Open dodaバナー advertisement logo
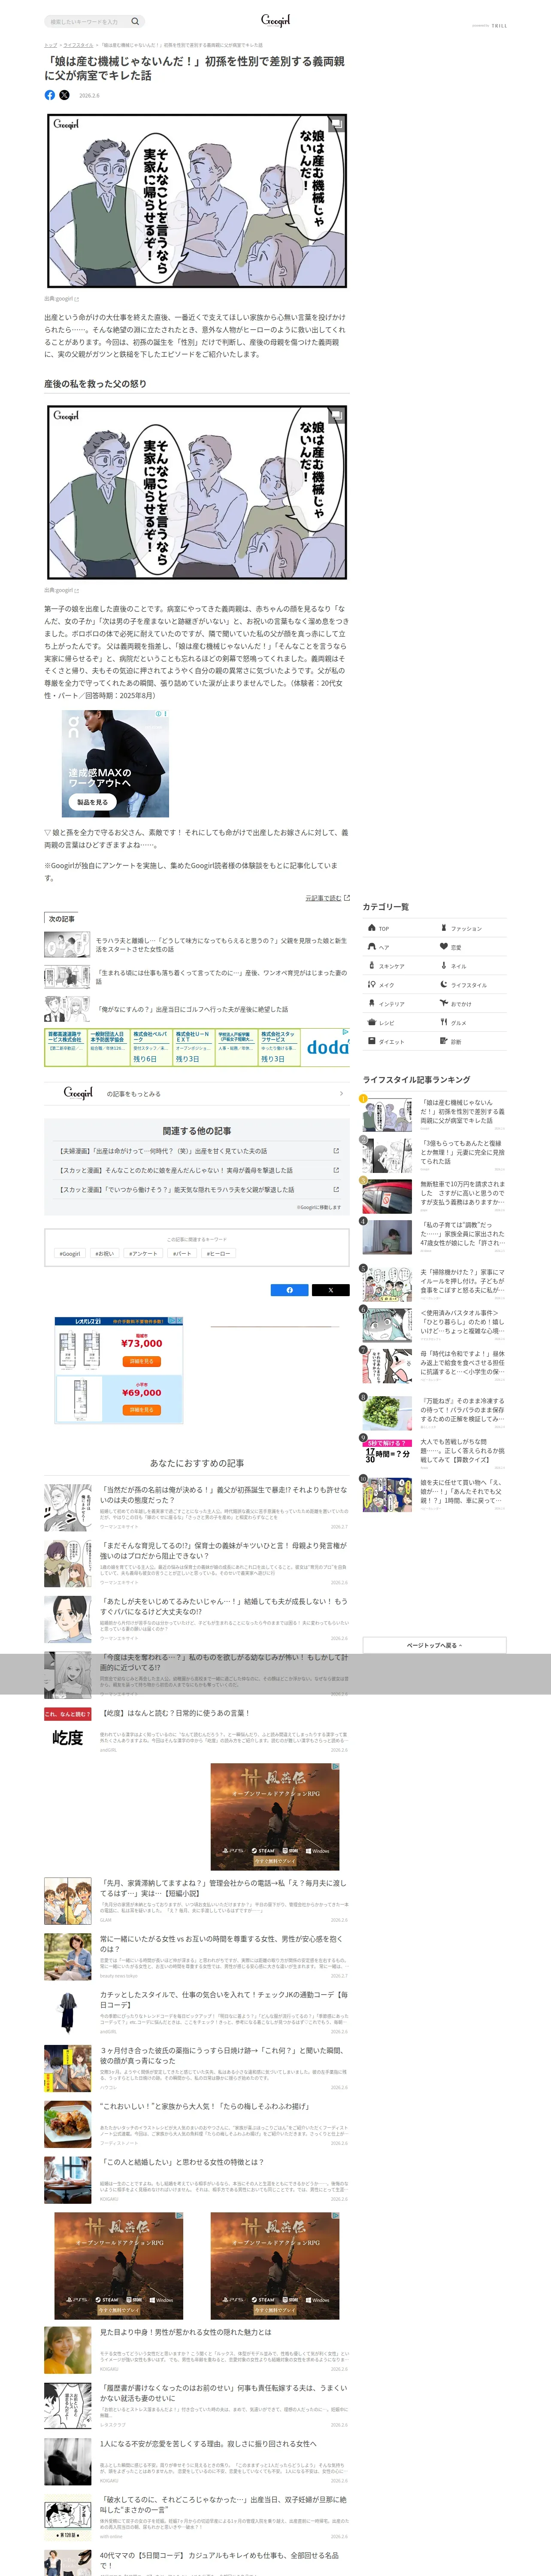Viewport: 551px width, 2576px height. [x=327, y=1047]
